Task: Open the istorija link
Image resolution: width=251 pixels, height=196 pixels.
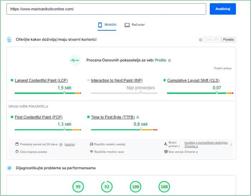Action: 70,144
